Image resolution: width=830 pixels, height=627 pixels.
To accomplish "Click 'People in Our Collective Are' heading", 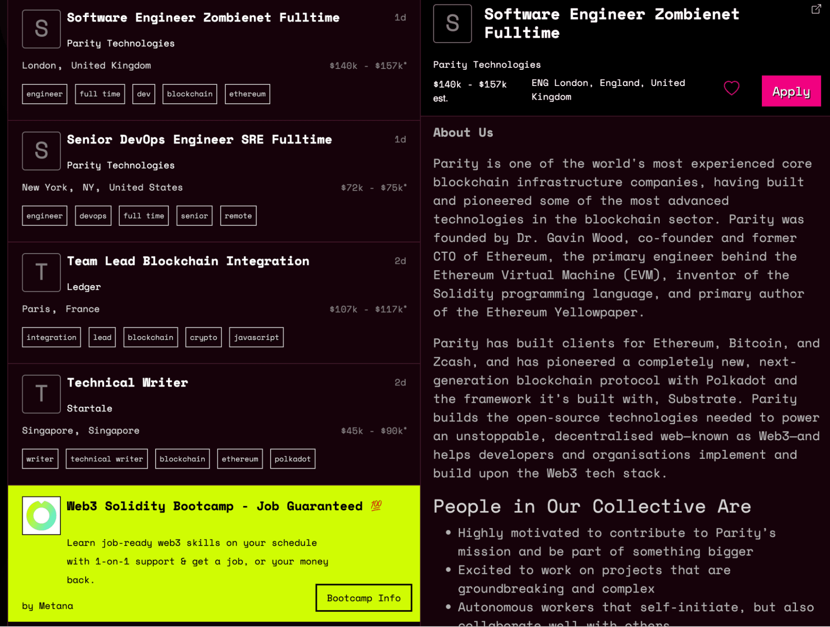I will tap(592, 507).
